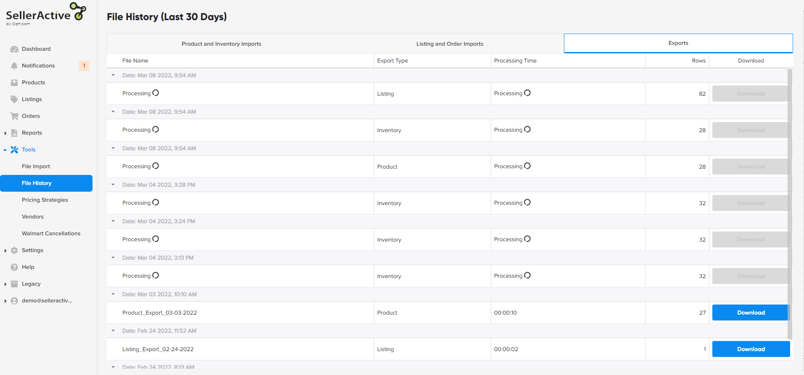The width and height of the screenshot is (804, 375).
Task: Download the Listing_Export_02-24-2022 file
Action: pos(751,349)
